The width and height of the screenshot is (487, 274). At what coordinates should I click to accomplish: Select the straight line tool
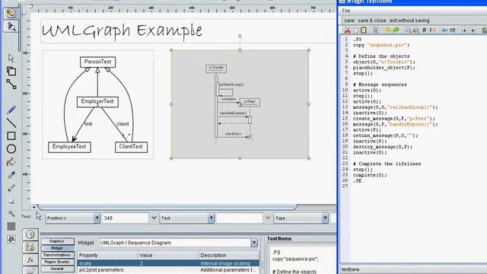(x=11, y=123)
